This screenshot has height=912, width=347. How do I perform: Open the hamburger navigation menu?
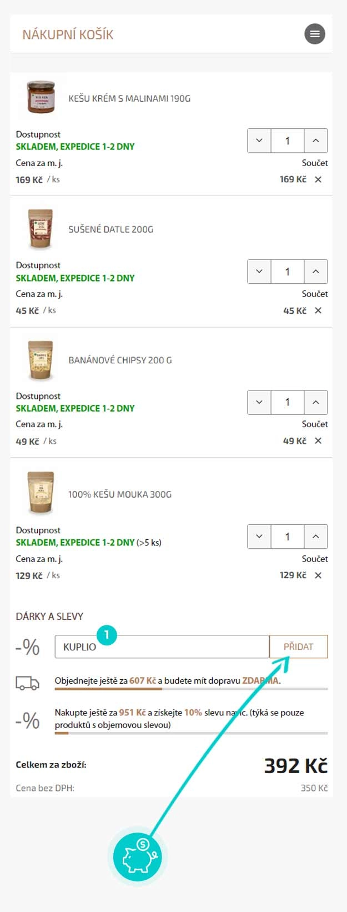[315, 34]
